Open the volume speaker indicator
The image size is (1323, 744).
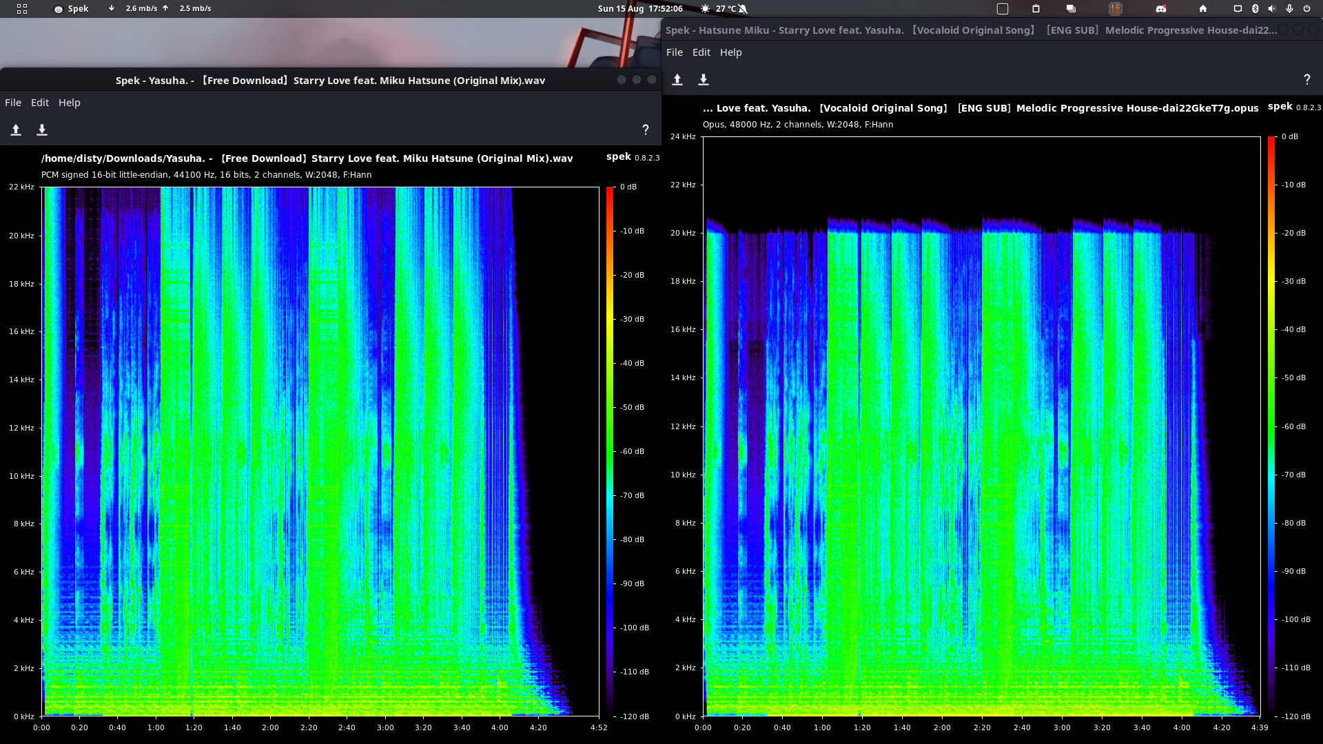pos(1272,9)
